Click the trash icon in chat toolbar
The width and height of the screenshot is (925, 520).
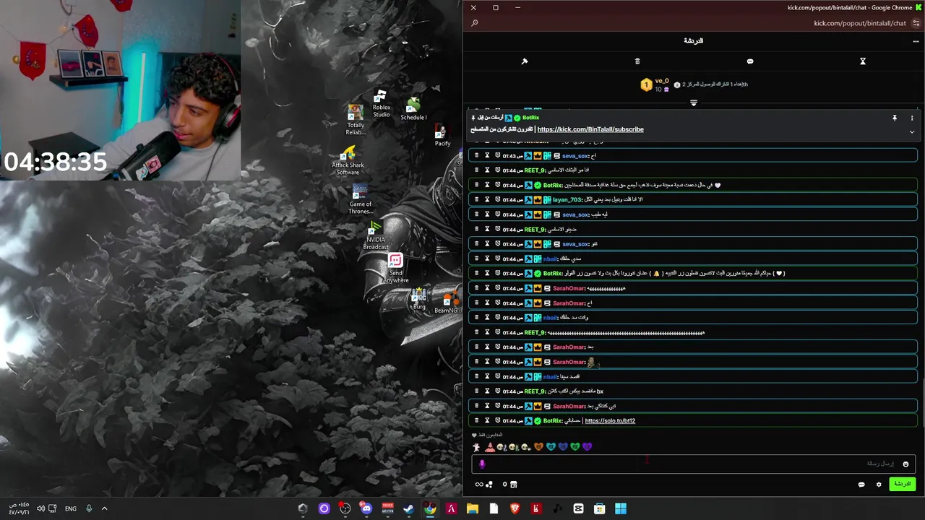[x=637, y=61]
